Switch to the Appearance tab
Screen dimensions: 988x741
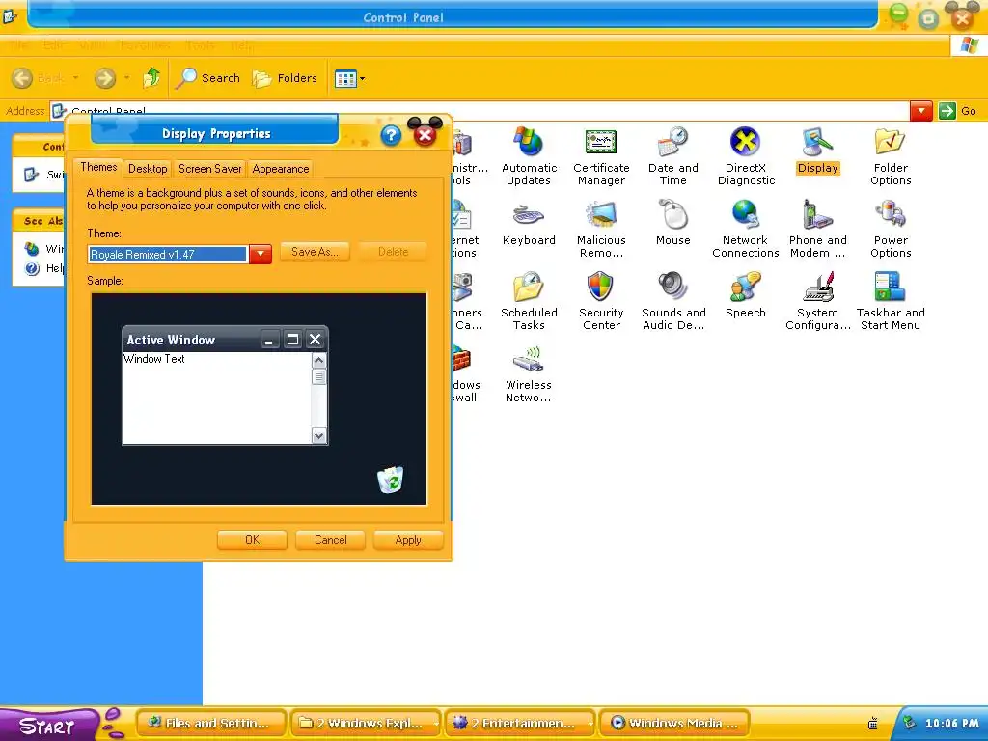(281, 169)
